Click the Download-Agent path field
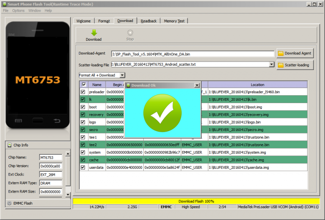 coord(192,54)
